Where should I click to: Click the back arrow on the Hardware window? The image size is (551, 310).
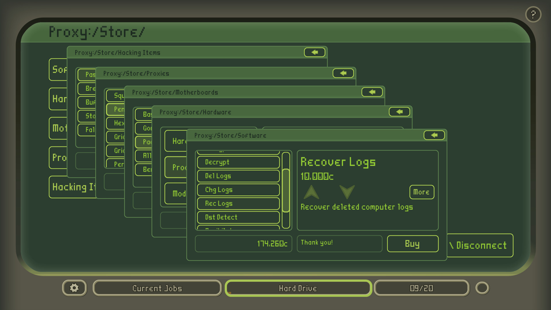[x=400, y=112]
